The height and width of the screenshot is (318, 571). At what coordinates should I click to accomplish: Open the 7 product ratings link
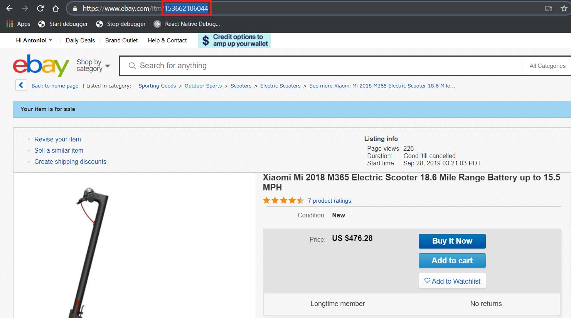[330, 201]
